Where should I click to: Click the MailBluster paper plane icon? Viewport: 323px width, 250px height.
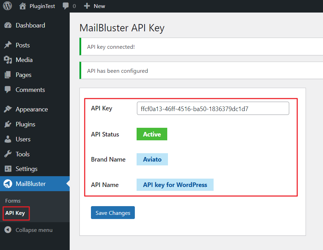(8, 184)
